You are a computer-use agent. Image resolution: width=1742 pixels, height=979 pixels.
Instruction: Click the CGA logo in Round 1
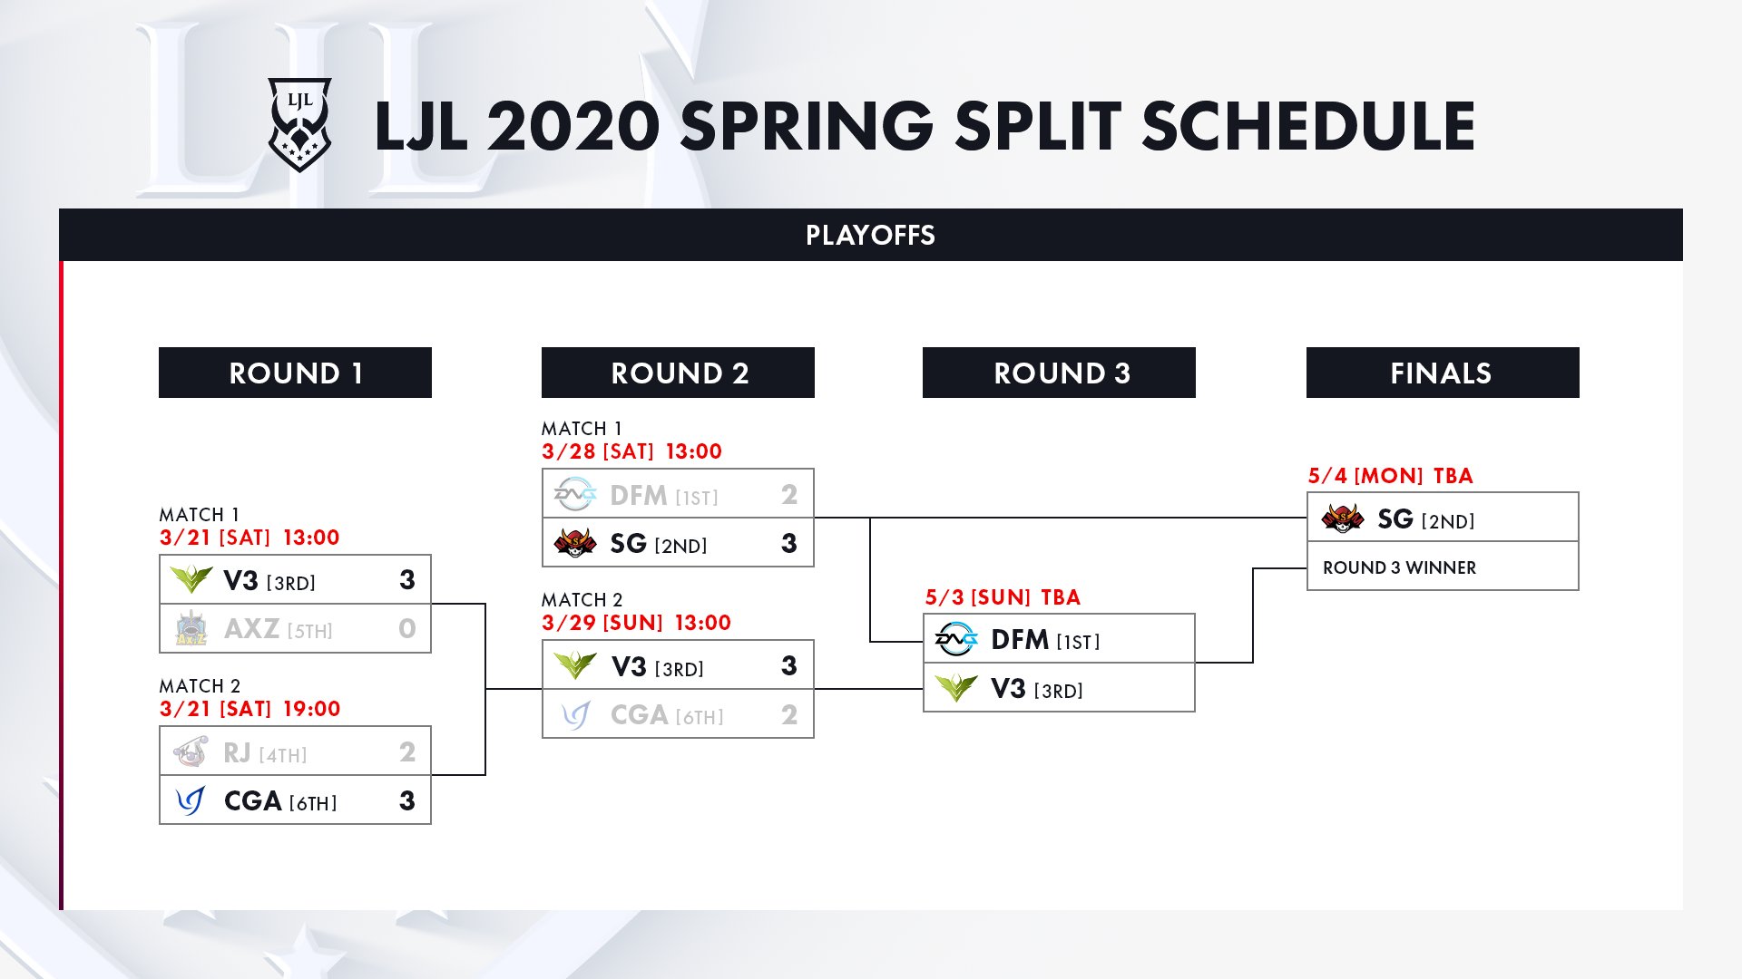(191, 800)
